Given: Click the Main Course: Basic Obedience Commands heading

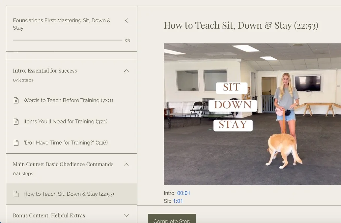Looking at the screenshot, I should tap(63, 164).
